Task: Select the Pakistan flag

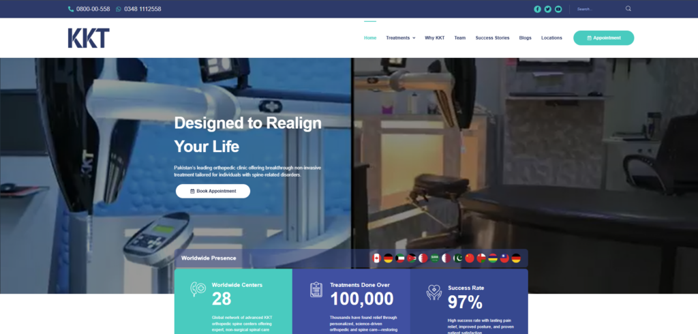Action: 457,258
